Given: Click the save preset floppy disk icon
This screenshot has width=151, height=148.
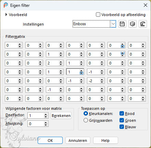Looking at the screenshot, I should (122, 24).
